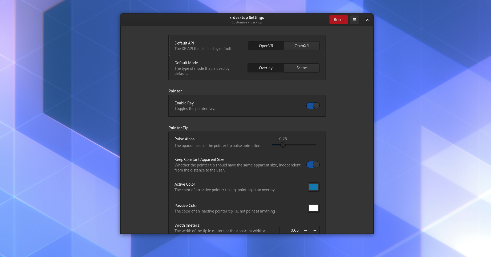Click the 'Customize xrdesktop' subtitle

pyautogui.click(x=247, y=22)
